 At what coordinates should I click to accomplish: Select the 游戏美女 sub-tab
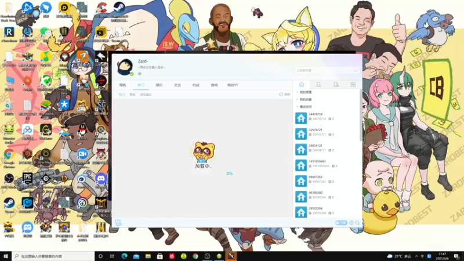(146, 95)
